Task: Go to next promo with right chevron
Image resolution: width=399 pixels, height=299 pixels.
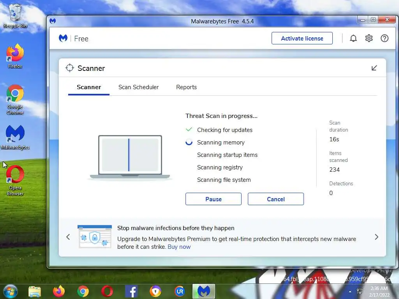Action: pyautogui.click(x=377, y=237)
